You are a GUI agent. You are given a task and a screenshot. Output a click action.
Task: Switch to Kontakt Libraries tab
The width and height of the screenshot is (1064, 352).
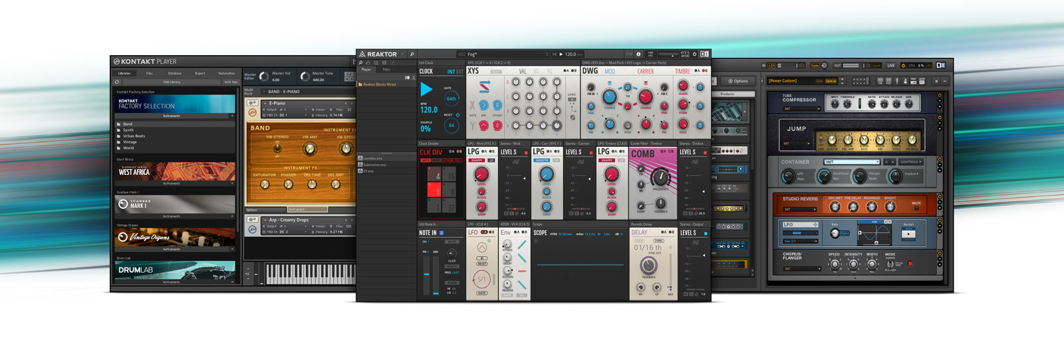124,73
